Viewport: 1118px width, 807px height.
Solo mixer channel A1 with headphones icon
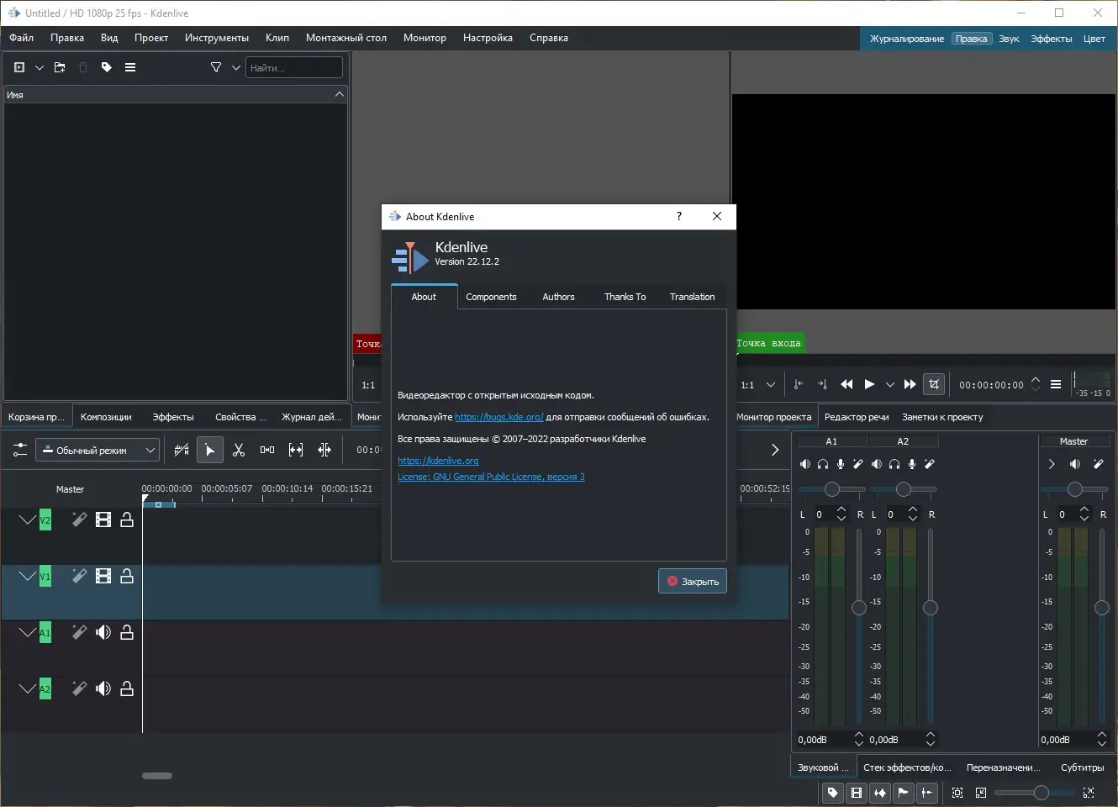823,464
